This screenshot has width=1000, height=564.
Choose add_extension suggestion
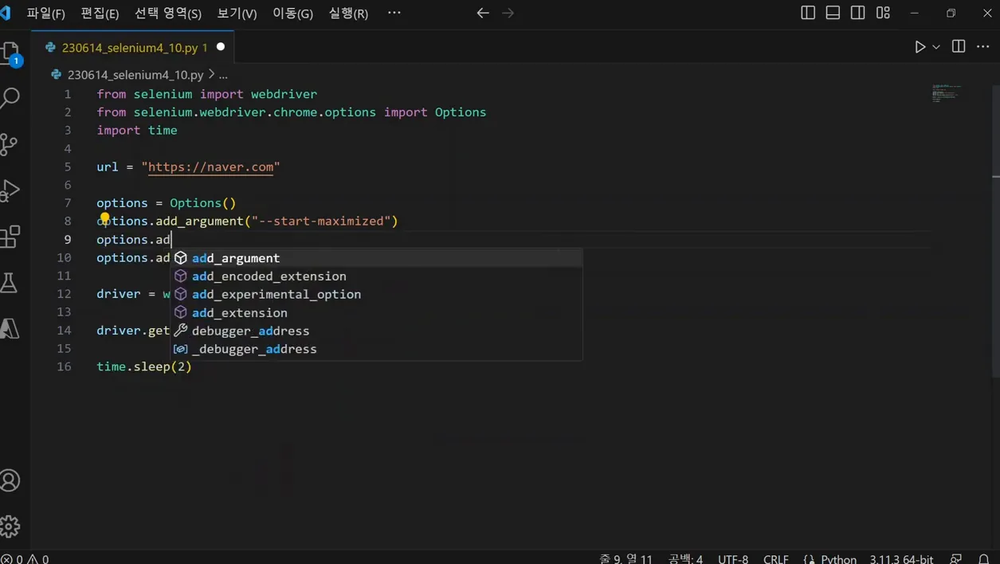tap(377, 313)
